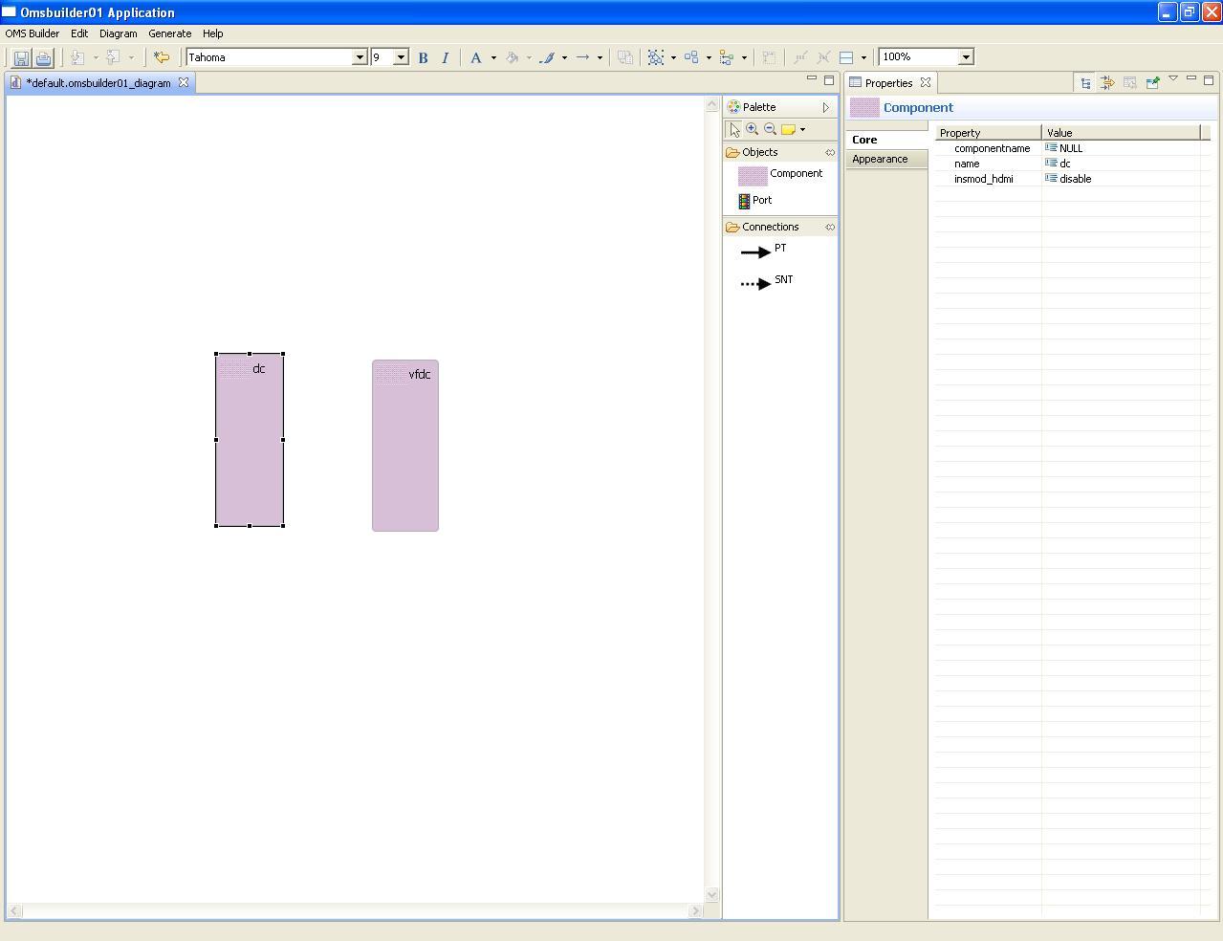Click the insmod_hdmi value disable cell
The height and width of the screenshot is (941, 1223).
point(1121,179)
